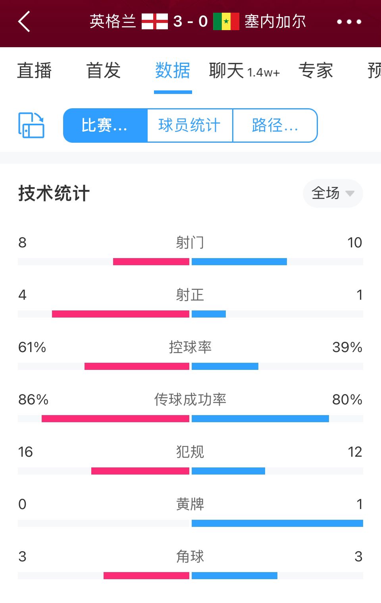
Task: Open the 聊天 chat tab
Action: point(244,71)
